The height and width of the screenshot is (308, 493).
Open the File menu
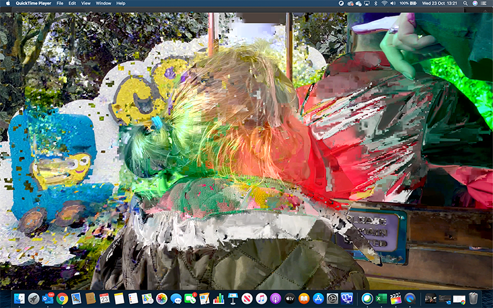(60, 3)
